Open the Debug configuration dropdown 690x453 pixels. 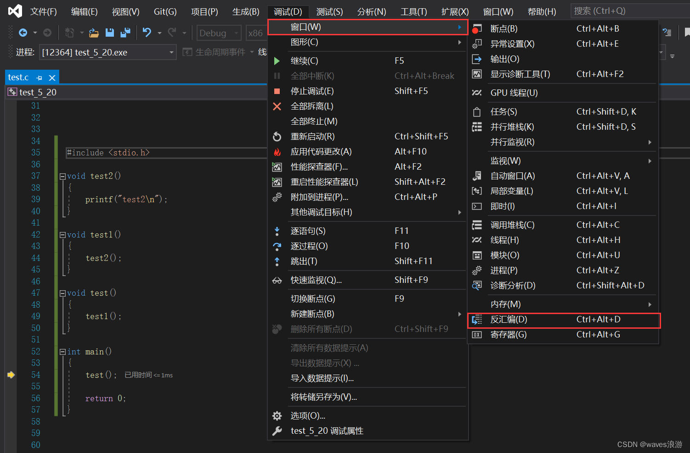pyautogui.click(x=237, y=33)
